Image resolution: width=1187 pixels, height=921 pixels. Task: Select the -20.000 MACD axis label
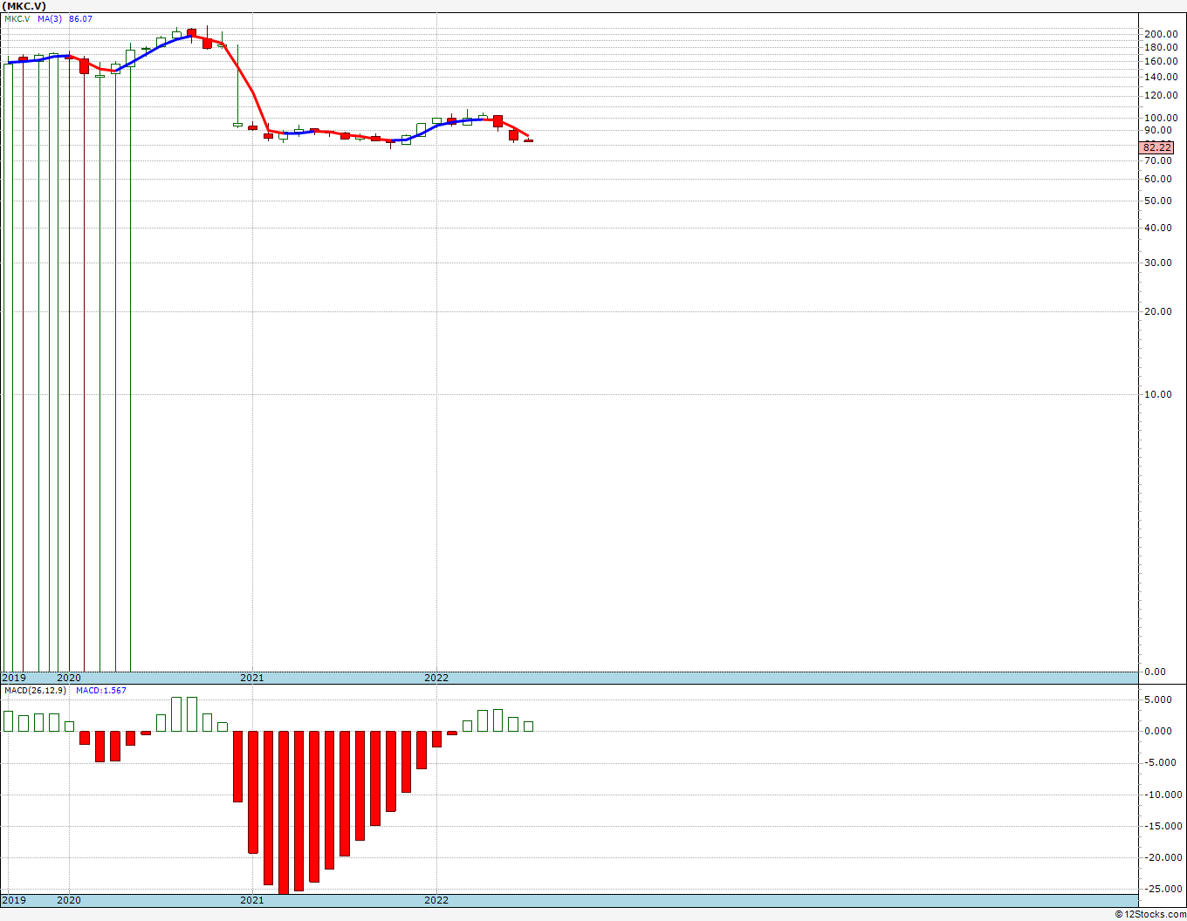1162,857
